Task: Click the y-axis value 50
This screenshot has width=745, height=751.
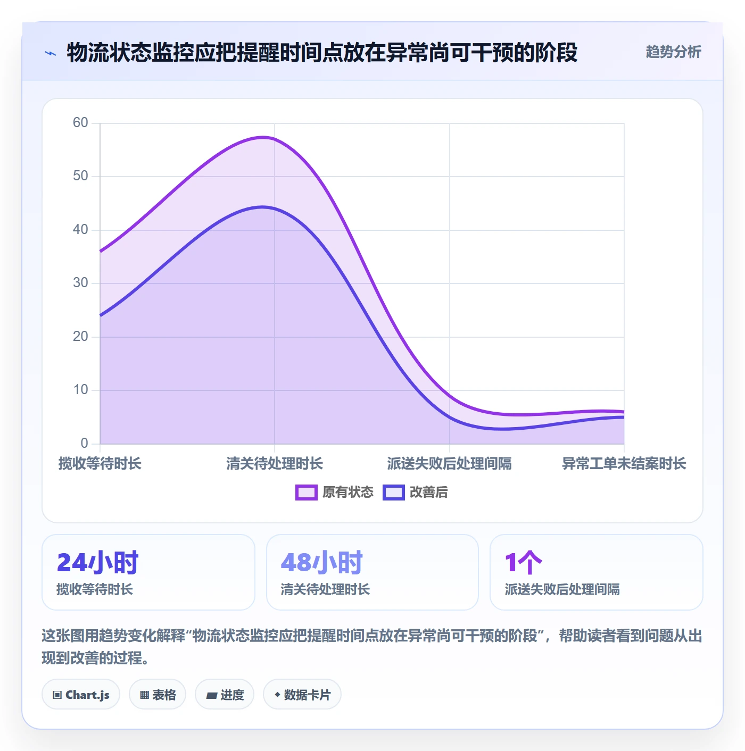Action: (80, 176)
